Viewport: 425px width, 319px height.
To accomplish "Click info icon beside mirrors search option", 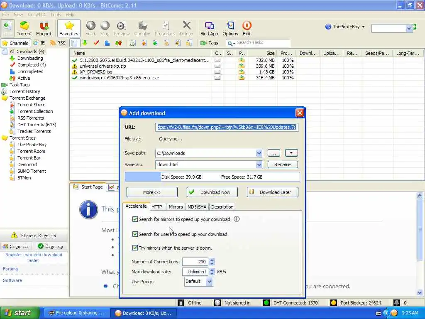I will pos(237,219).
